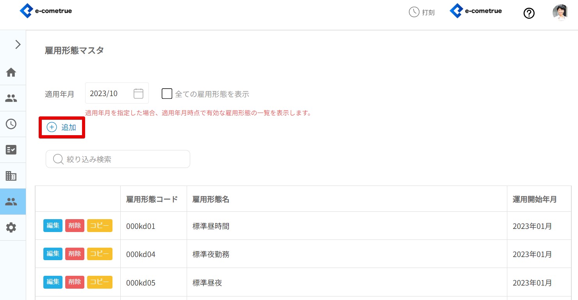Open the checklist icon in sidebar
578x300 pixels.
[11, 150]
